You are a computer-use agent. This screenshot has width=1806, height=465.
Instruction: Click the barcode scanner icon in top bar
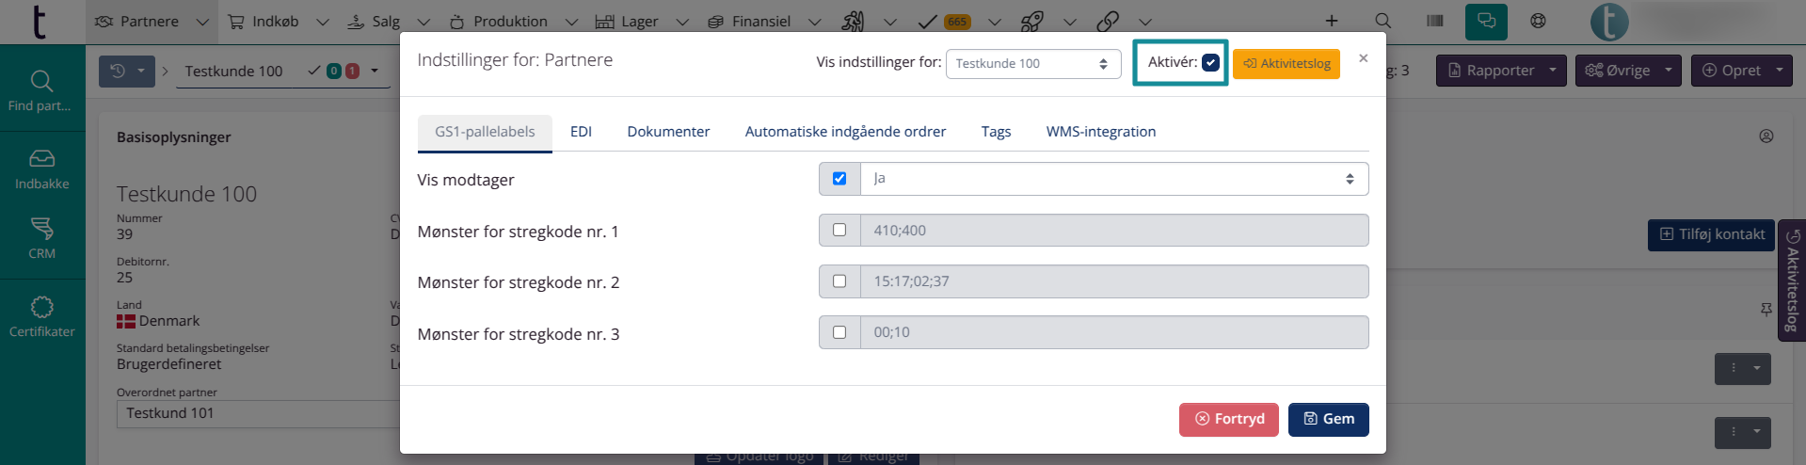(1435, 21)
